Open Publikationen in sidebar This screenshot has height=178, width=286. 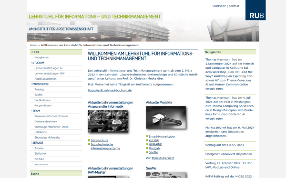(x=42, y=100)
